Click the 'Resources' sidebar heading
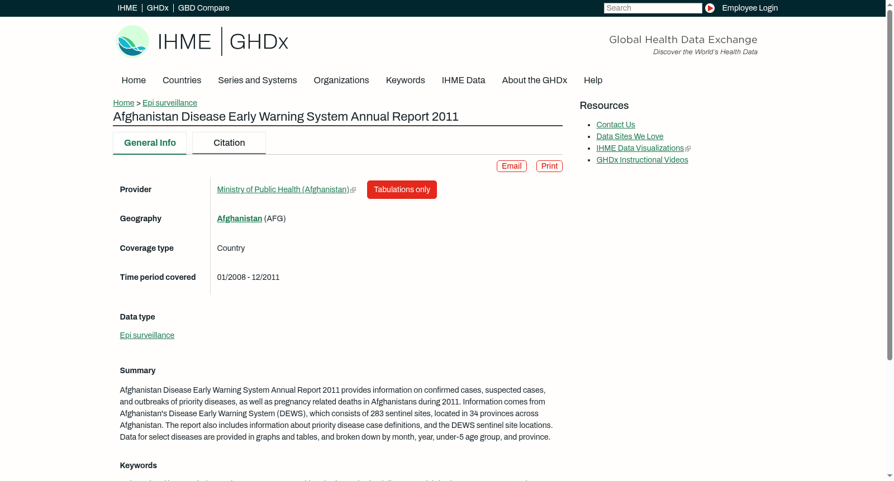 pyautogui.click(x=604, y=106)
